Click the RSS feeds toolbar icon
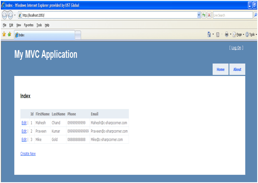The width and height of the screenshot is (258, 183). tap(218, 34)
